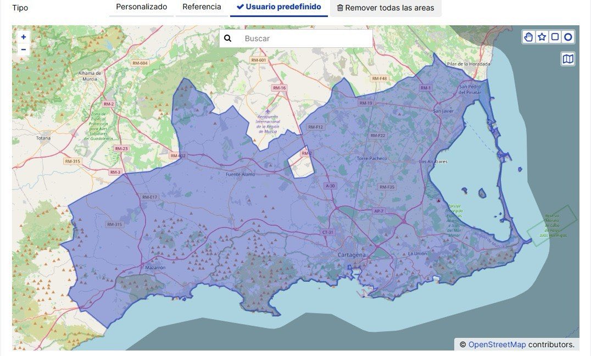
Task: Click the RM-F48 road marker
Action: [x=380, y=79]
